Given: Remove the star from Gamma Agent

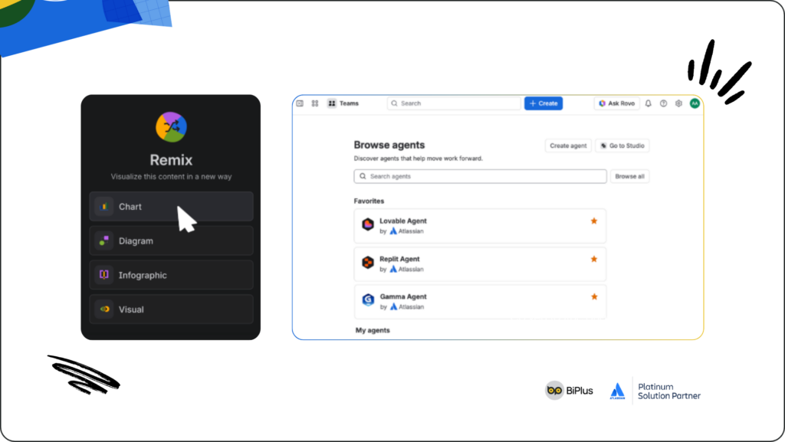Looking at the screenshot, I should point(593,296).
